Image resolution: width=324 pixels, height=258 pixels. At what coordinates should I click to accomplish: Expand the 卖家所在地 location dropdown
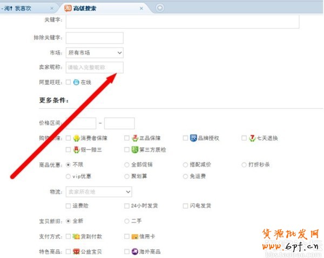pyautogui.click(x=99, y=191)
